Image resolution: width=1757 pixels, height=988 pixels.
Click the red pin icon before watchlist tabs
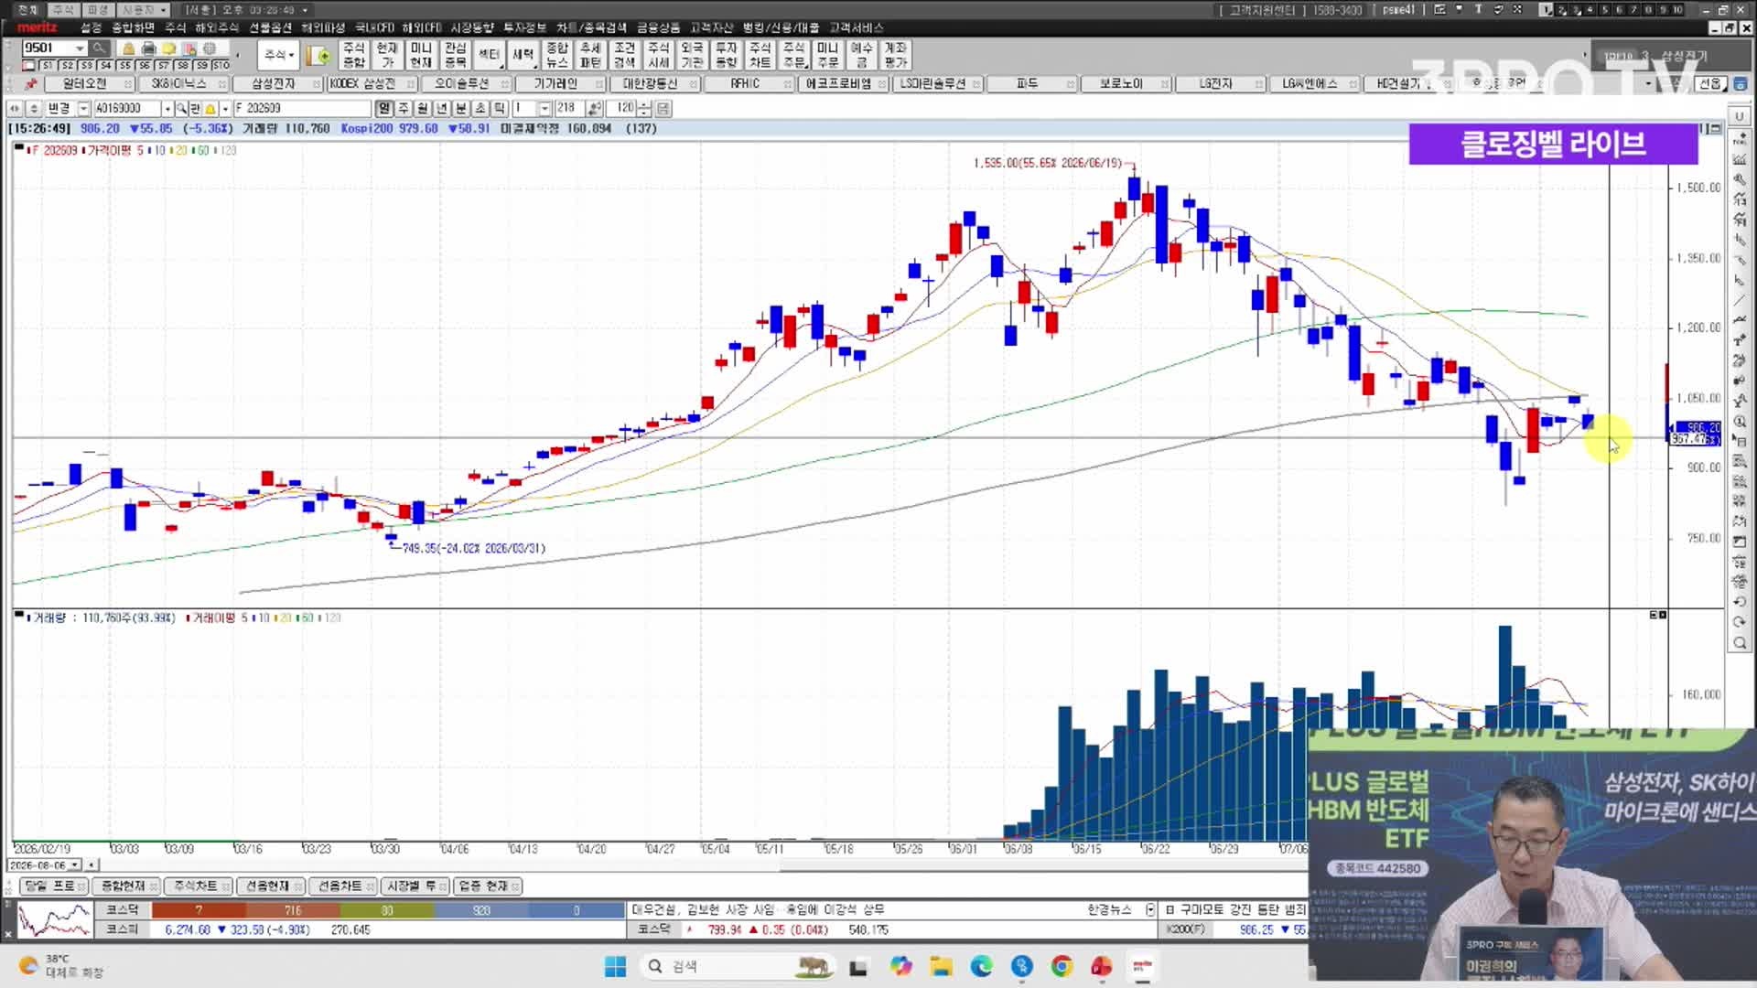pyautogui.click(x=31, y=84)
